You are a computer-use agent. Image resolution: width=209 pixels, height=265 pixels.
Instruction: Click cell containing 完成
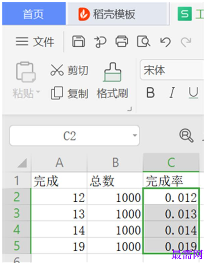point(59,180)
